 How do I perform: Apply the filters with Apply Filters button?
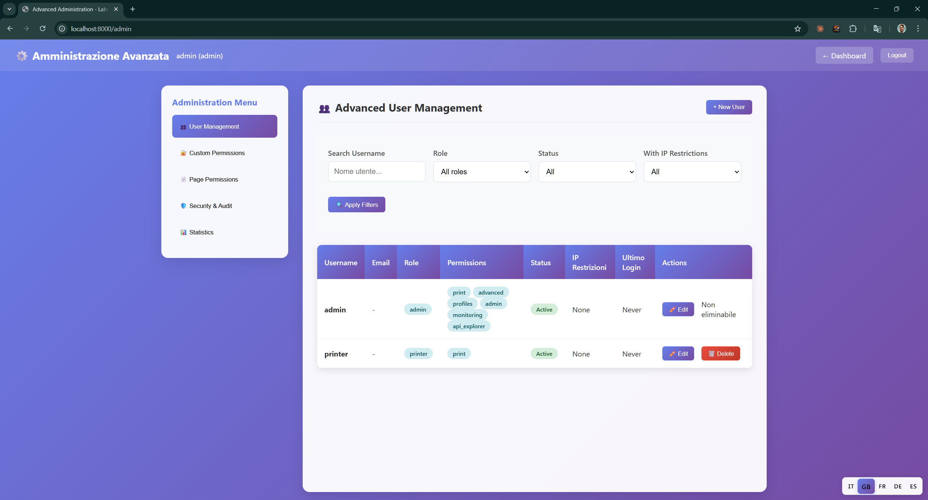[x=356, y=205]
